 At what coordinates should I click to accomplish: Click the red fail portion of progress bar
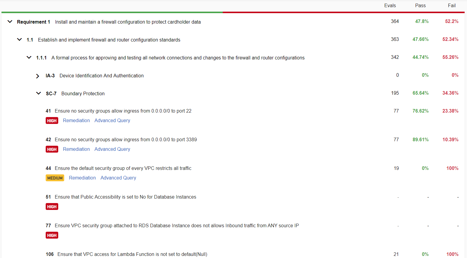tap(343, 12)
